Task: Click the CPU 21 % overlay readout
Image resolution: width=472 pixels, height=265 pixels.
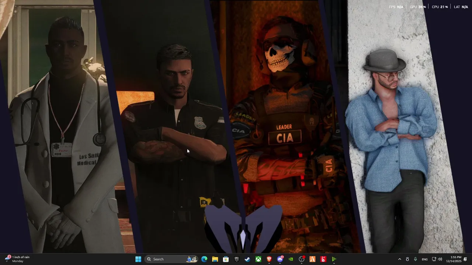Action: tap(440, 7)
